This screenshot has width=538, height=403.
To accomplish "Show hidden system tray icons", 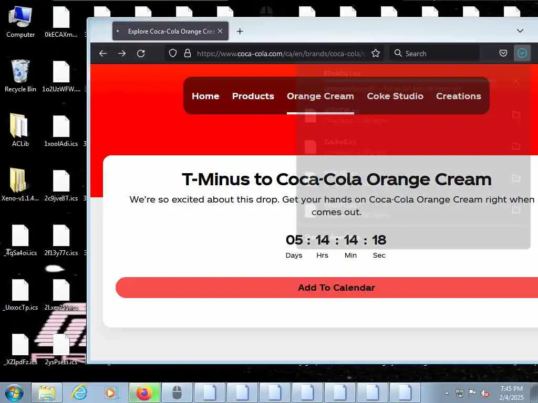I will tap(447, 393).
